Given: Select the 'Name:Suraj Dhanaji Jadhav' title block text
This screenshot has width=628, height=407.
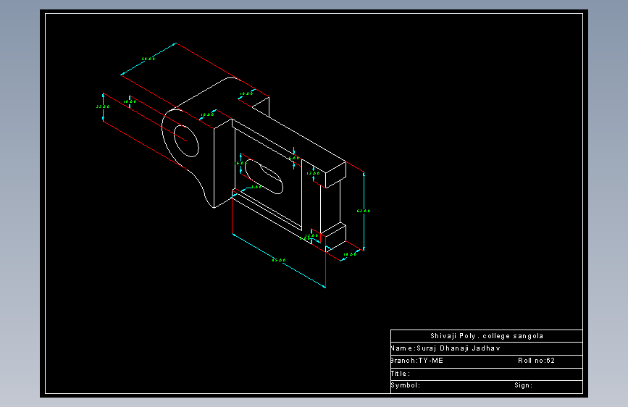Looking at the screenshot, I should [445, 348].
